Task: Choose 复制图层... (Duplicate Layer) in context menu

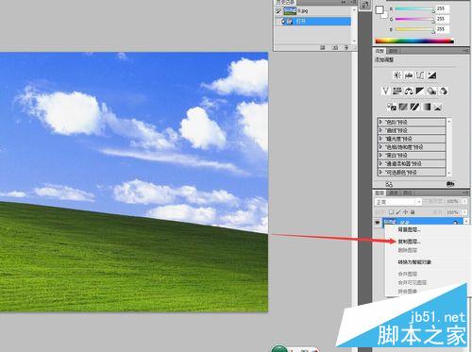Action: [409, 242]
